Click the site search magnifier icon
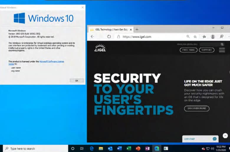This screenshot has height=152, width=230. click(x=222, y=44)
